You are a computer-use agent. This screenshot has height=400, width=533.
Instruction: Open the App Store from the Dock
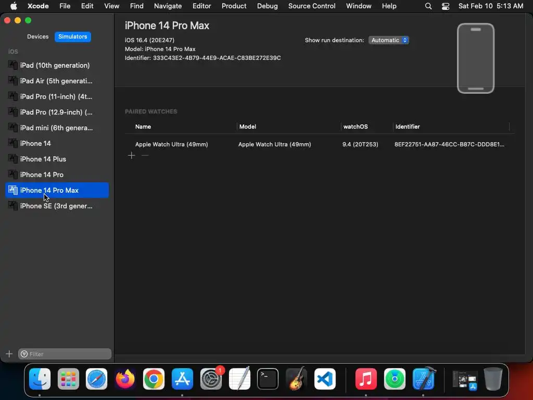[x=182, y=379]
